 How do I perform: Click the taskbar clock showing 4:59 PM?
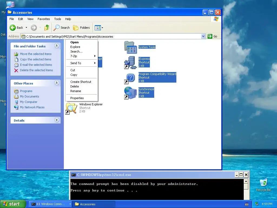(x=267, y=204)
